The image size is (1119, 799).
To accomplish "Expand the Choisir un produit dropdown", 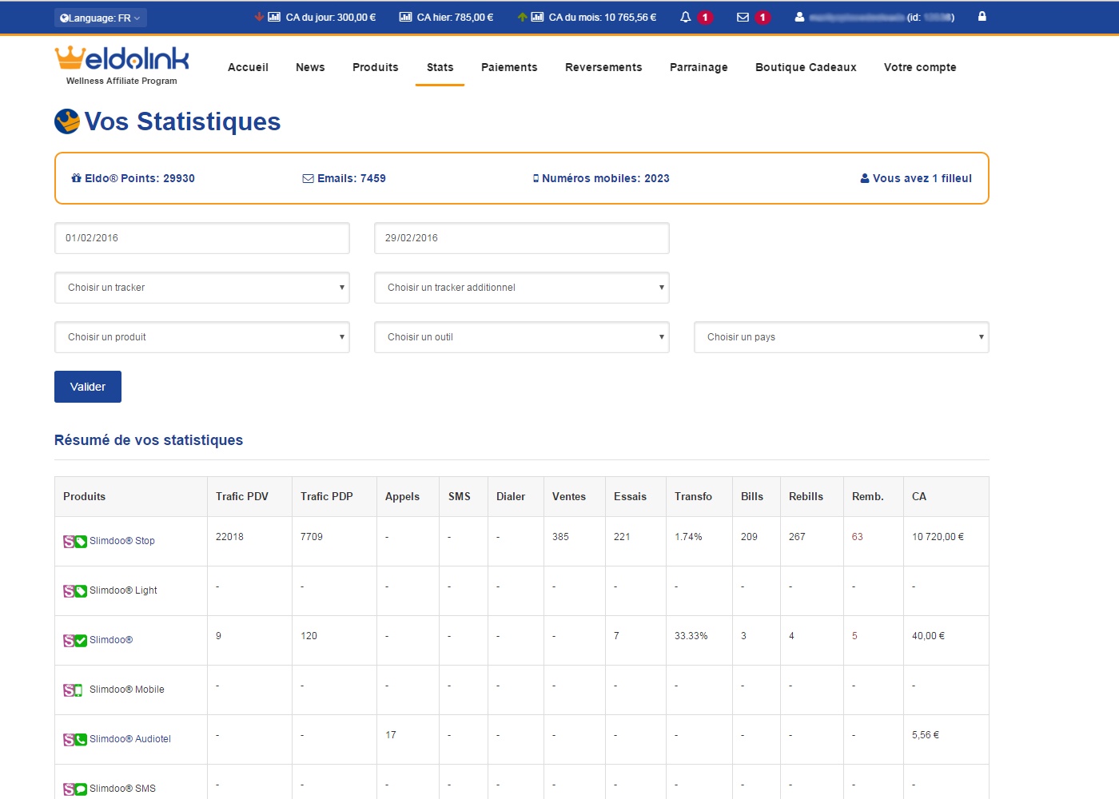I will (x=202, y=337).
